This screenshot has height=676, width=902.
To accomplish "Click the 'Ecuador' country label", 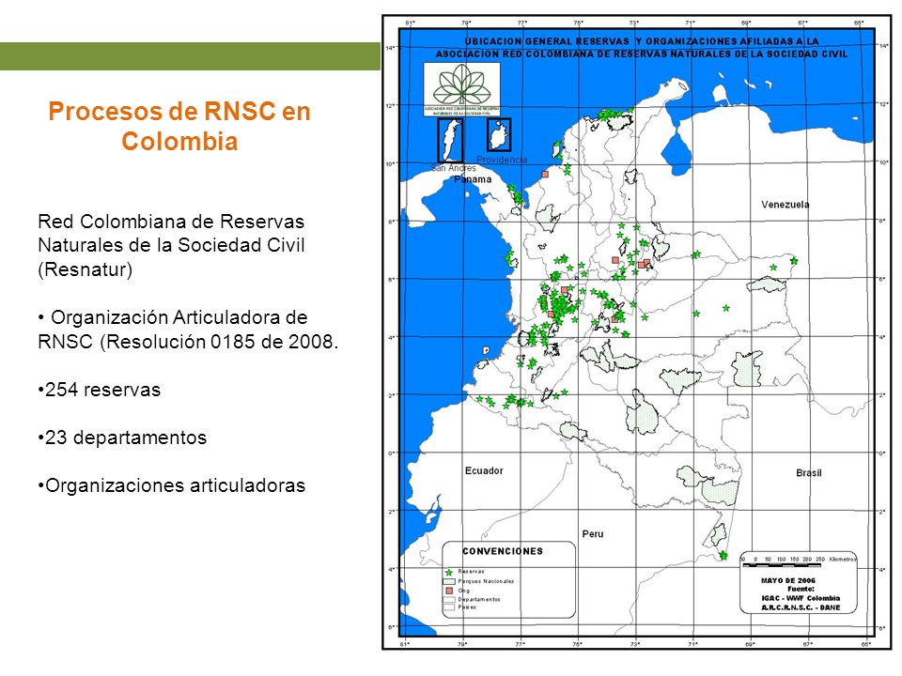I will click(484, 470).
